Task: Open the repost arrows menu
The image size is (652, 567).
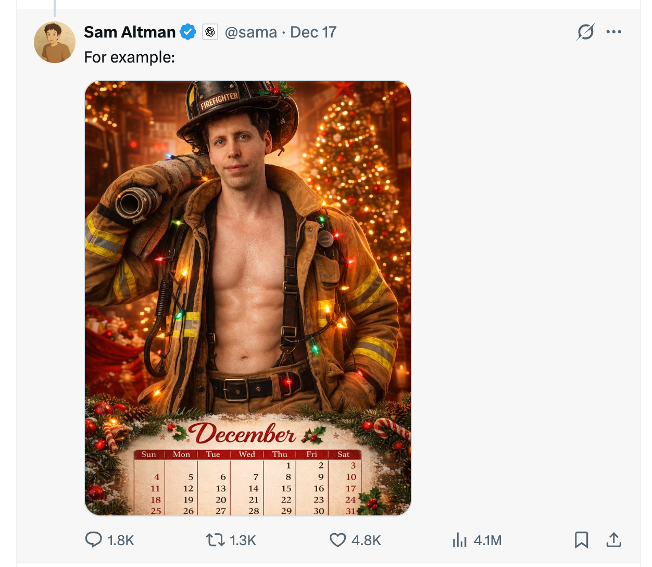Action: point(215,540)
